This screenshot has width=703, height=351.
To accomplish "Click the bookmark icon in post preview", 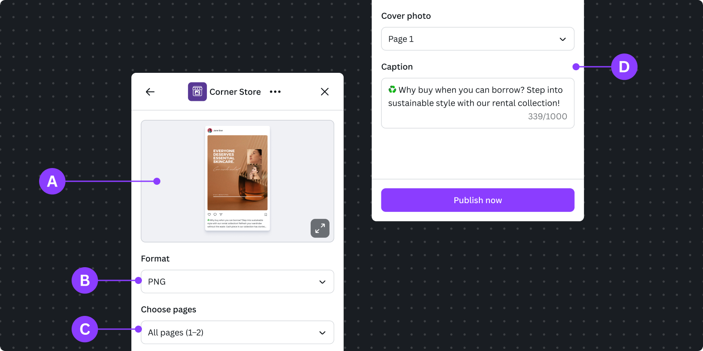I will coord(265,215).
